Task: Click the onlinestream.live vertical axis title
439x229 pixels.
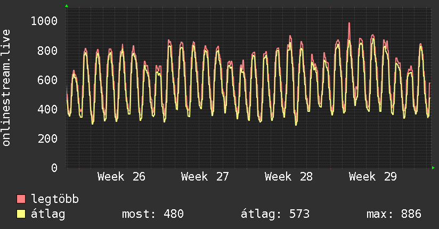Action: pyautogui.click(x=6, y=88)
